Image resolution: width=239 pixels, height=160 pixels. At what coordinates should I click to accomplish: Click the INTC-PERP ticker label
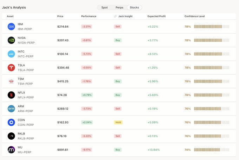click(25, 56)
